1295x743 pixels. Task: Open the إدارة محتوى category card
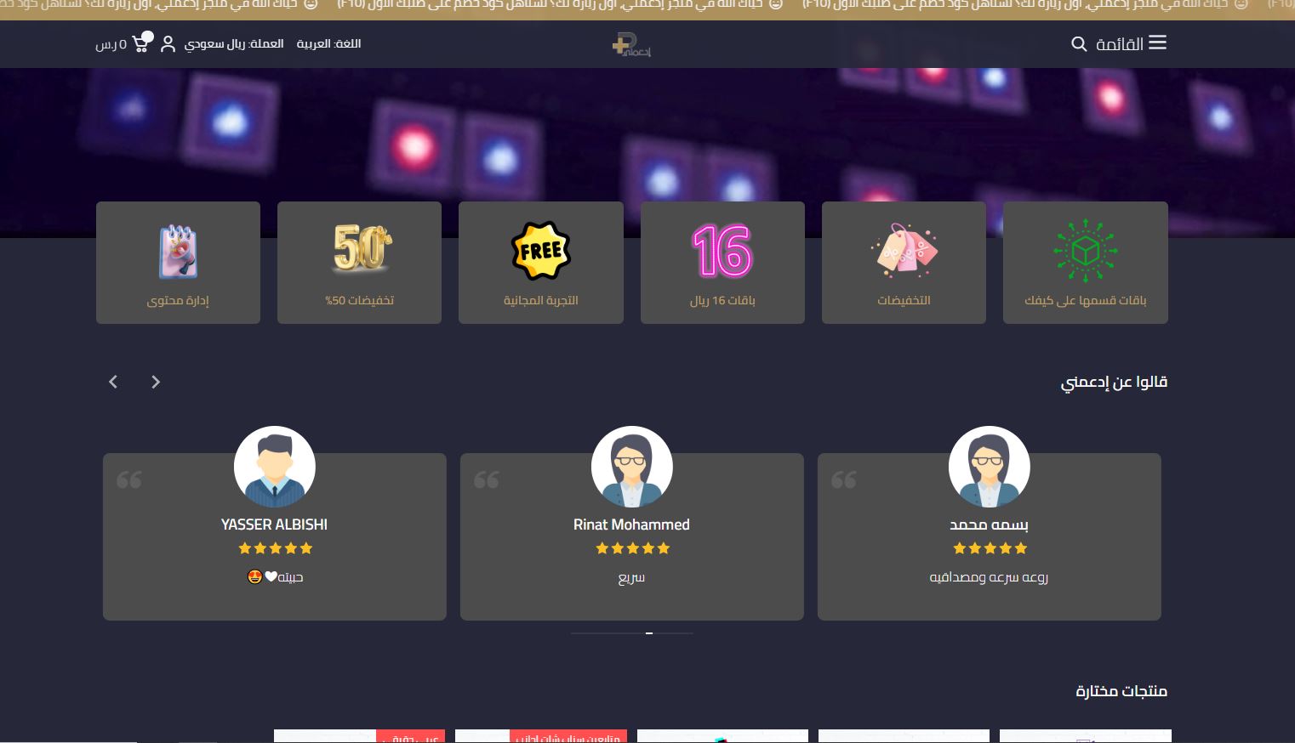coord(178,263)
